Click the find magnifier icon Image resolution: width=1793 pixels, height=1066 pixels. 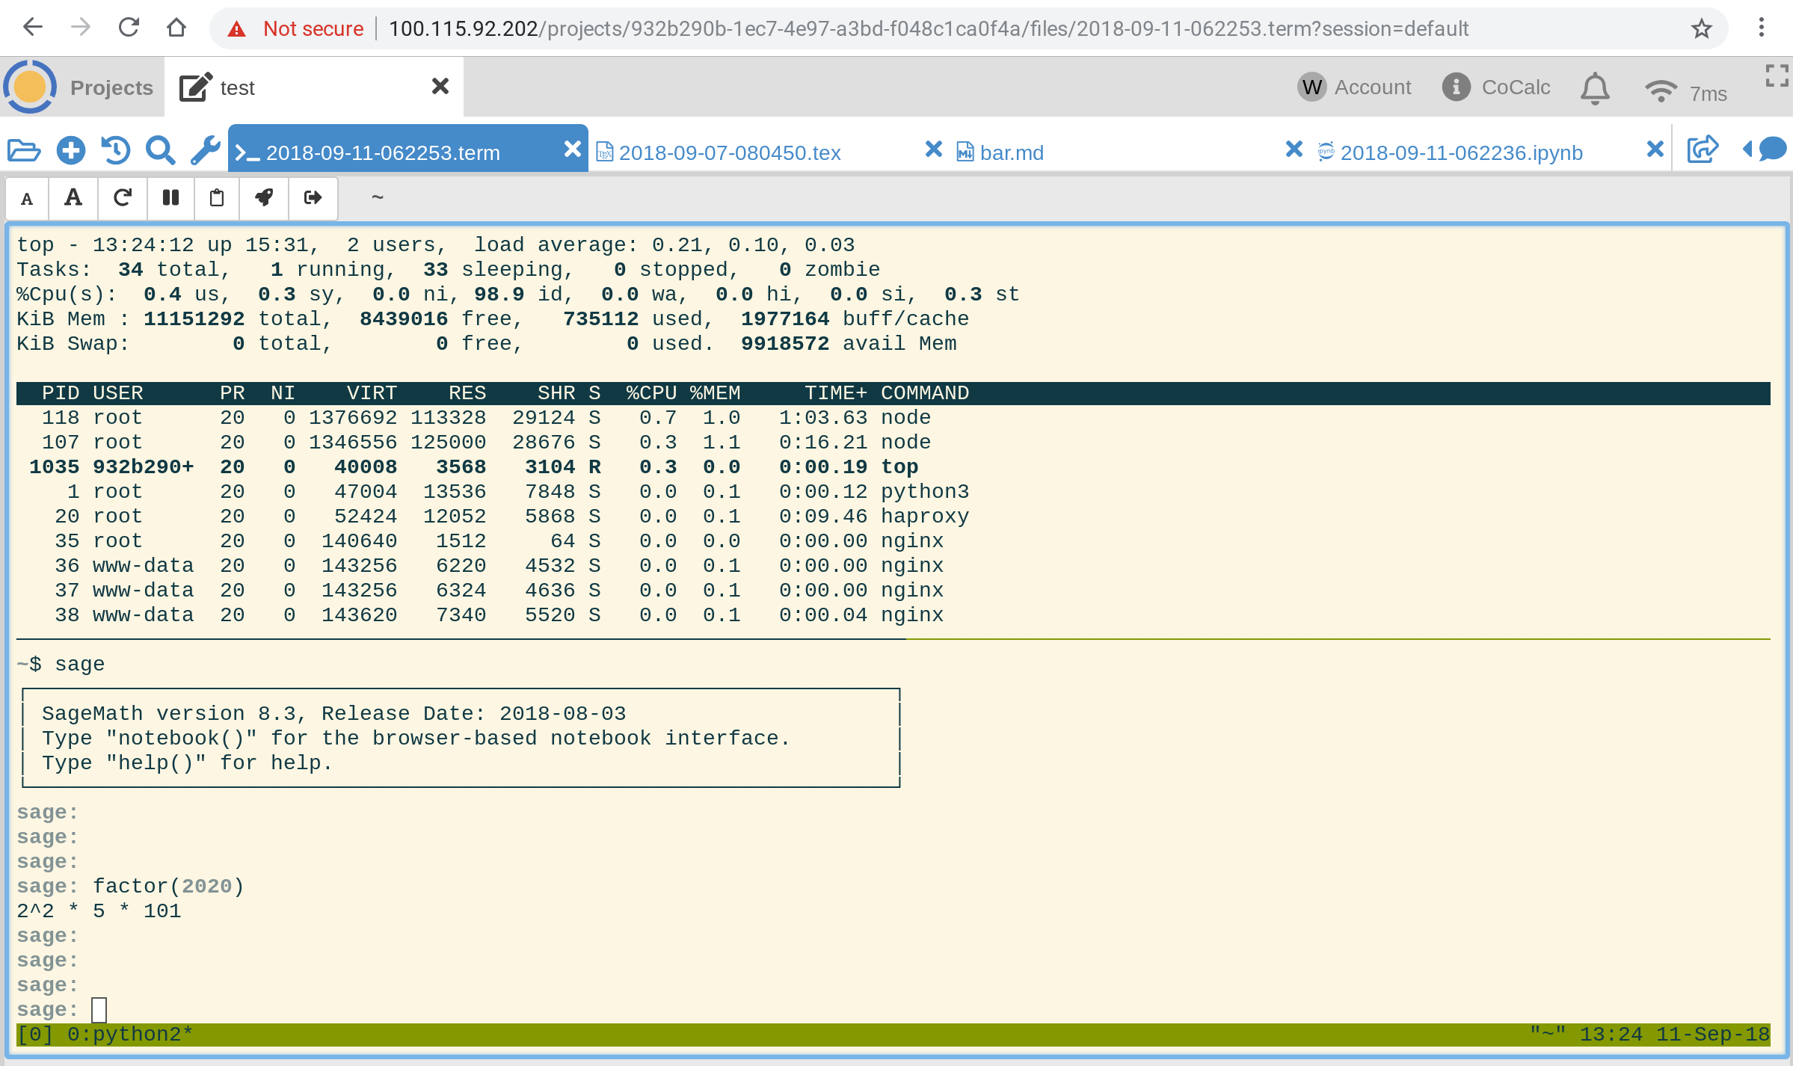click(x=160, y=151)
